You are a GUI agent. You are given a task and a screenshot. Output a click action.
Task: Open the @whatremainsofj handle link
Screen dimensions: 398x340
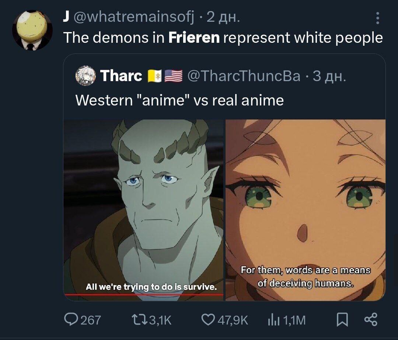pos(134,17)
